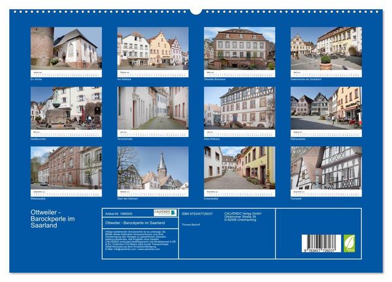Open the Gastronomie am Schloßhof photo
This screenshot has width=392, height=282.
pos(326,48)
